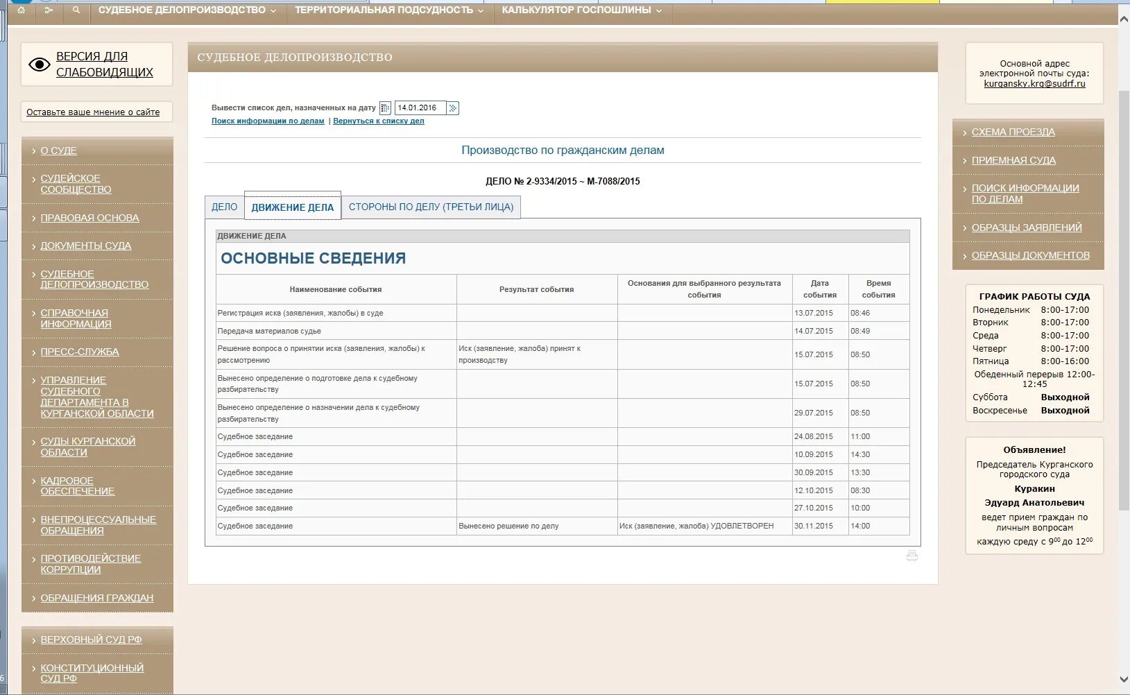Open the Судейское сообщество sidebar item
This screenshot has height=695, width=1130.
click(76, 184)
